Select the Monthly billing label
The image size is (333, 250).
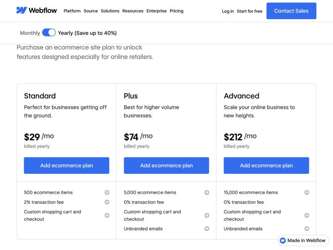click(30, 33)
